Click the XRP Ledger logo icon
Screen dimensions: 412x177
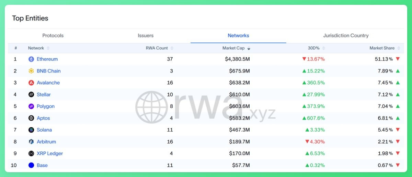point(31,153)
